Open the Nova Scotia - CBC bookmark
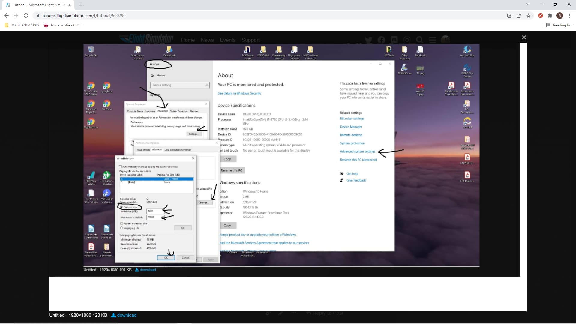This screenshot has width=576, height=324. pyautogui.click(x=63, y=25)
